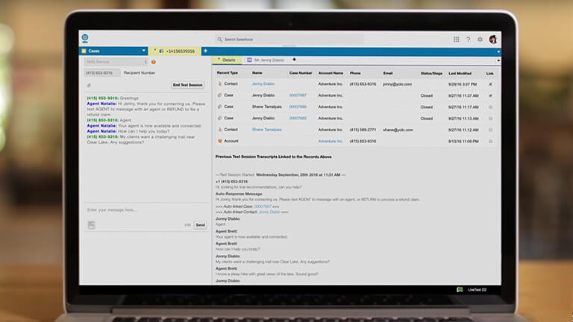Screen dimensions: 573x322
Task: Click the Status/Stage column header
Action: tap(431, 73)
